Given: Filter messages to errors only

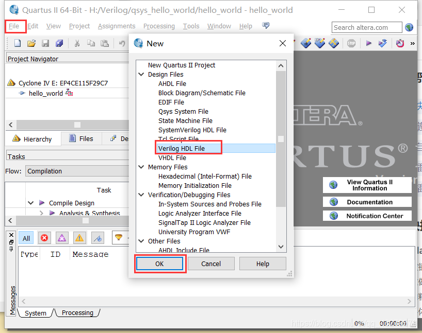Looking at the screenshot, I should [44, 238].
